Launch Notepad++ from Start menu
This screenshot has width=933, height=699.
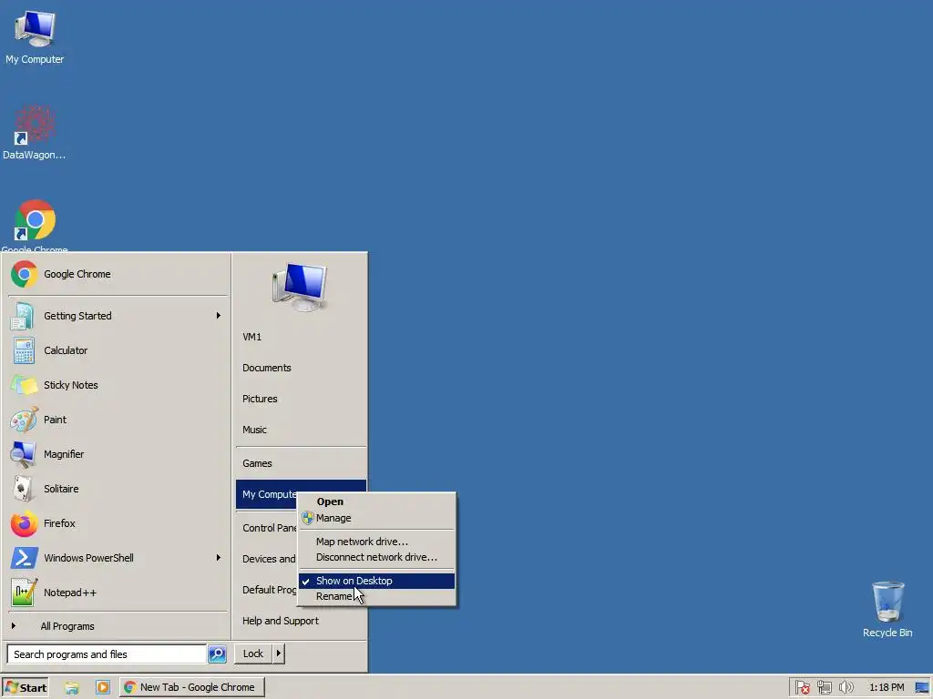pyautogui.click(x=118, y=593)
